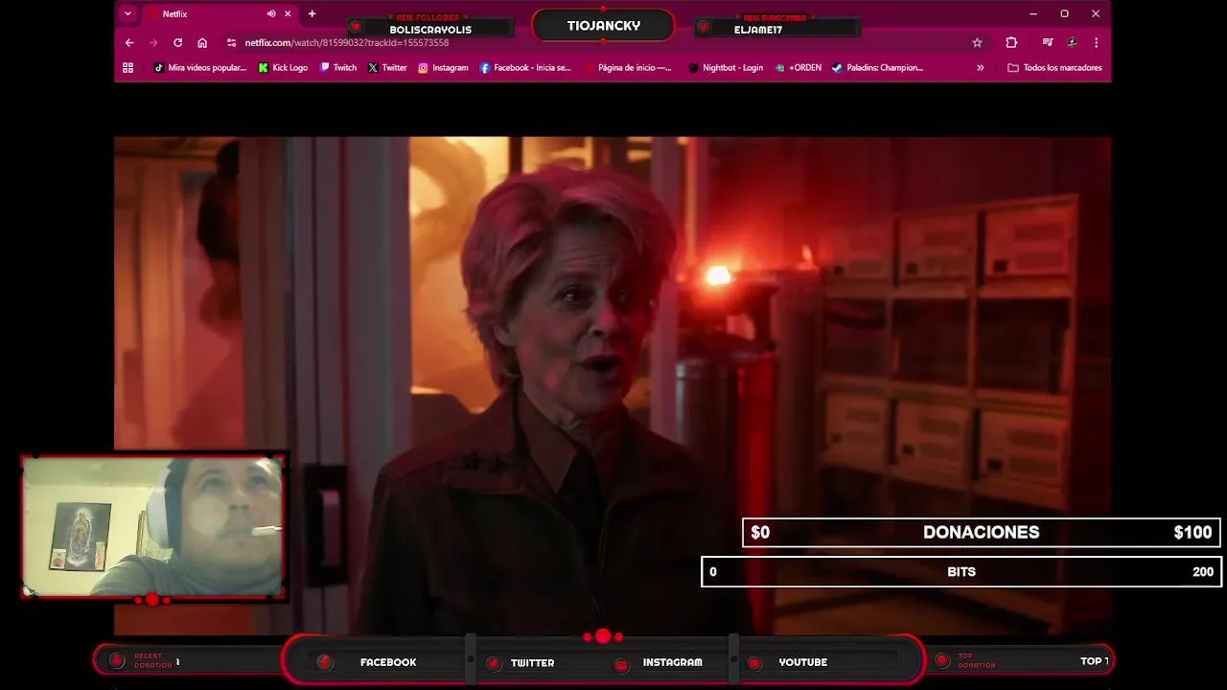The width and height of the screenshot is (1227, 690).
Task: Expand hidden bookmarks with the chevron
Action: [980, 68]
